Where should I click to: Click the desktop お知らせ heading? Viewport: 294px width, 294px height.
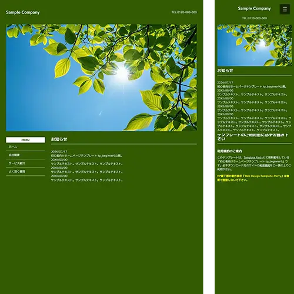point(59,139)
